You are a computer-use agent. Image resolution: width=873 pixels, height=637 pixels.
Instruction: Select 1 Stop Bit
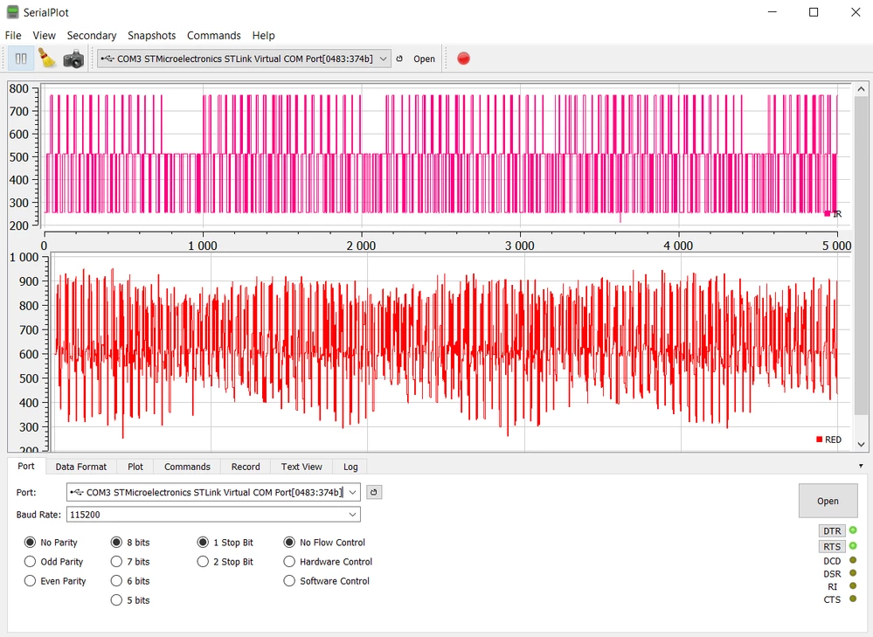(225, 543)
